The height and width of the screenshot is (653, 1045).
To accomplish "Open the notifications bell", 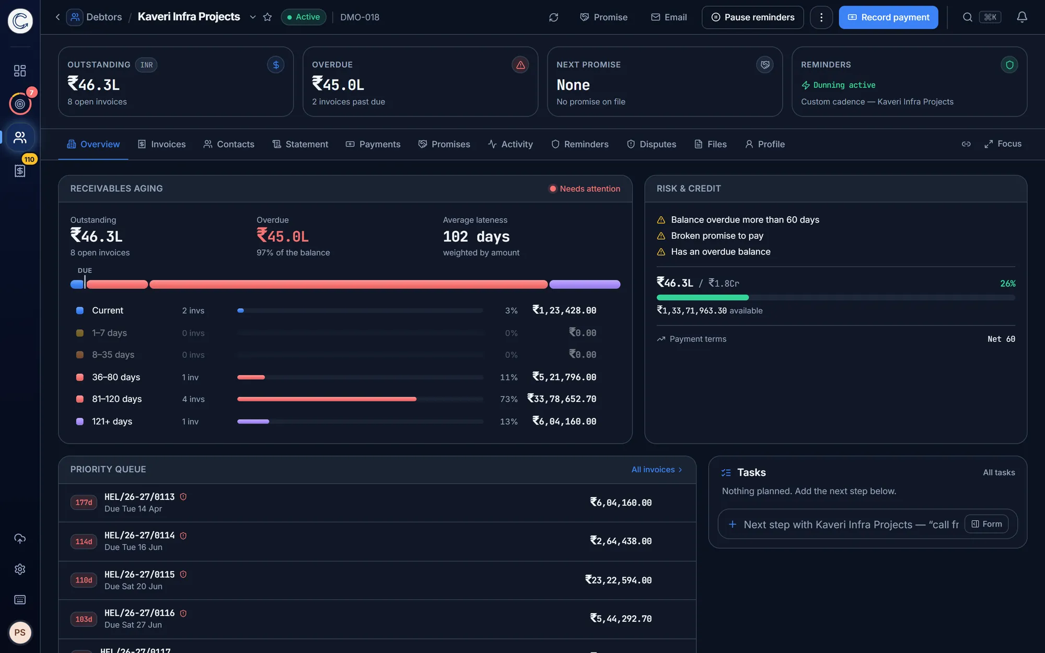I will 1022,17.
